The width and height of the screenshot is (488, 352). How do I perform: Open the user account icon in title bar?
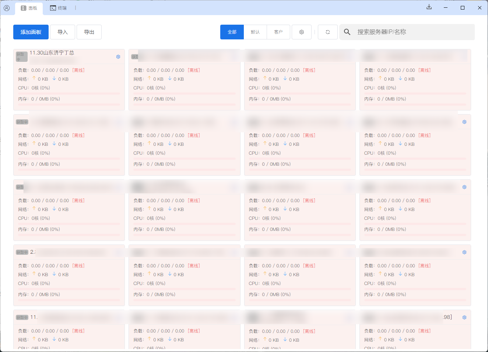[x=7, y=8]
